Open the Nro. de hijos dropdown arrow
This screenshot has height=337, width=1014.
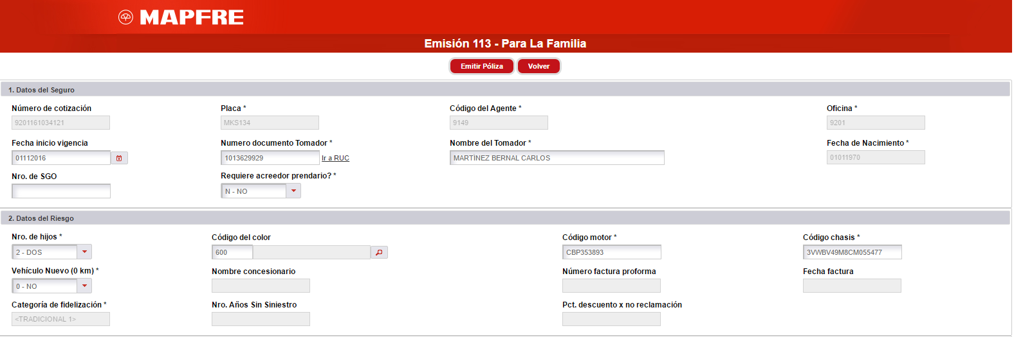point(84,252)
